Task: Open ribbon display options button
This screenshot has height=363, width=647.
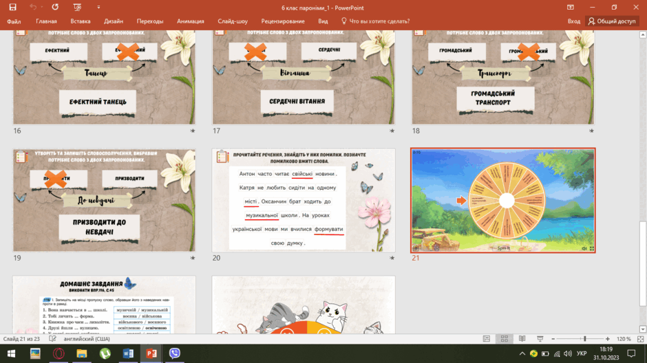Action: click(570, 7)
